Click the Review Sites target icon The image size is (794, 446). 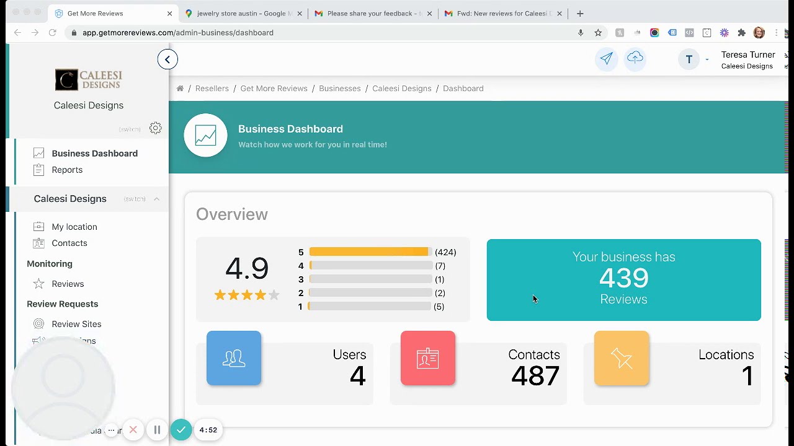tap(38, 324)
